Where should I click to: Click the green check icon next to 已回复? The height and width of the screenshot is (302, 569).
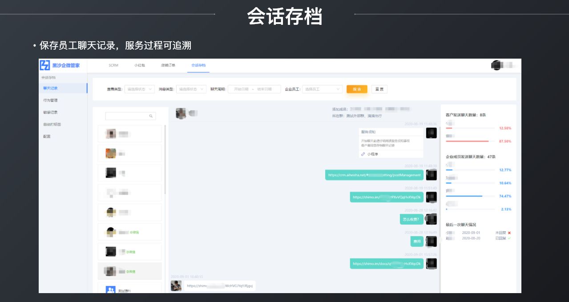click(x=509, y=238)
